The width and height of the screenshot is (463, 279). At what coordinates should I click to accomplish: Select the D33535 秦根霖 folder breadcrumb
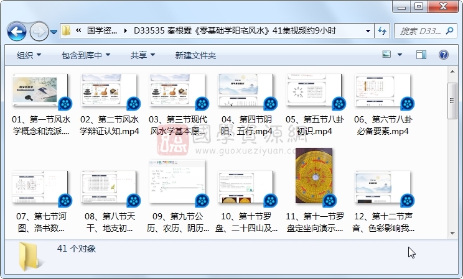235,30
